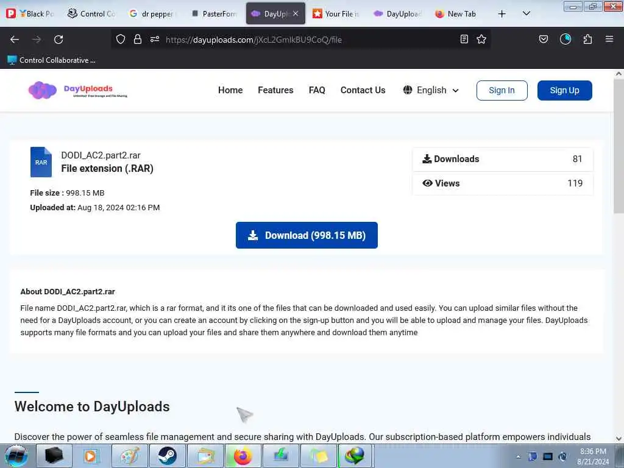Open a new tab with plus button
The image size is (624, 468).
point(502,14)
